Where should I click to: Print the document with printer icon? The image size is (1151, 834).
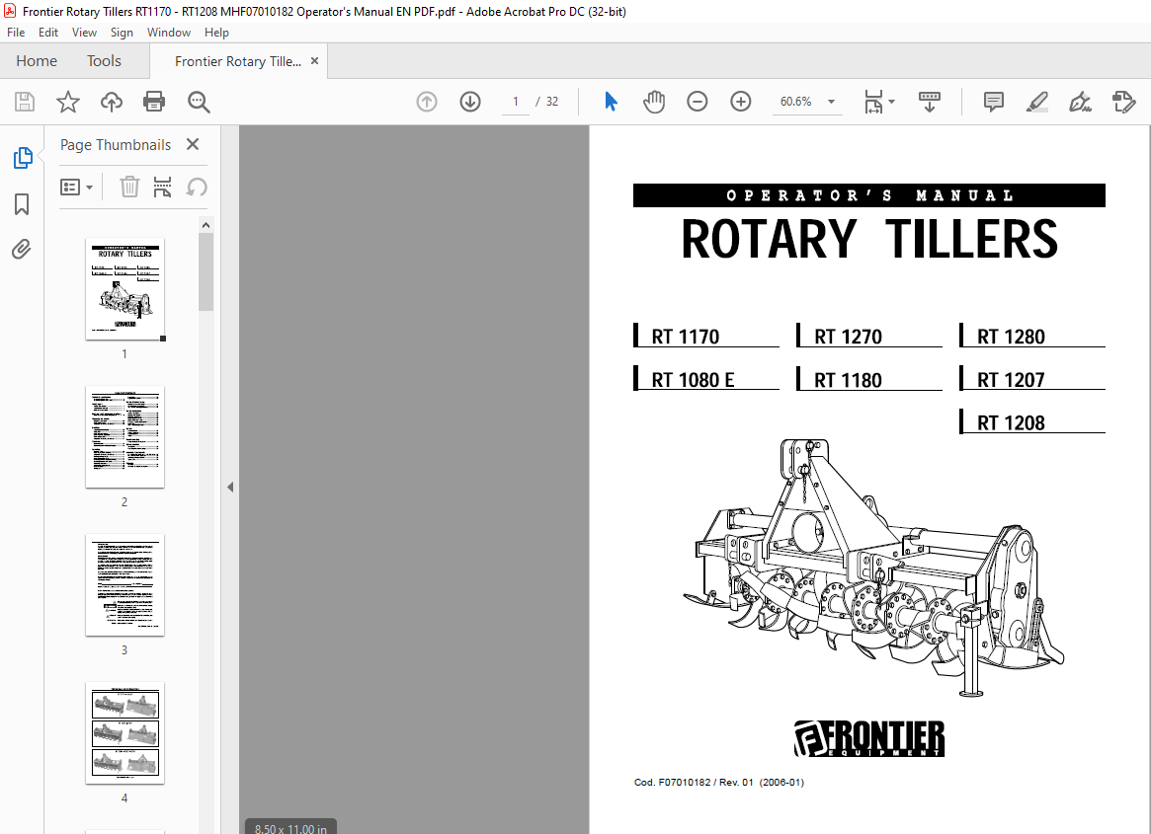pyautogui.click(x=154, y=102)
